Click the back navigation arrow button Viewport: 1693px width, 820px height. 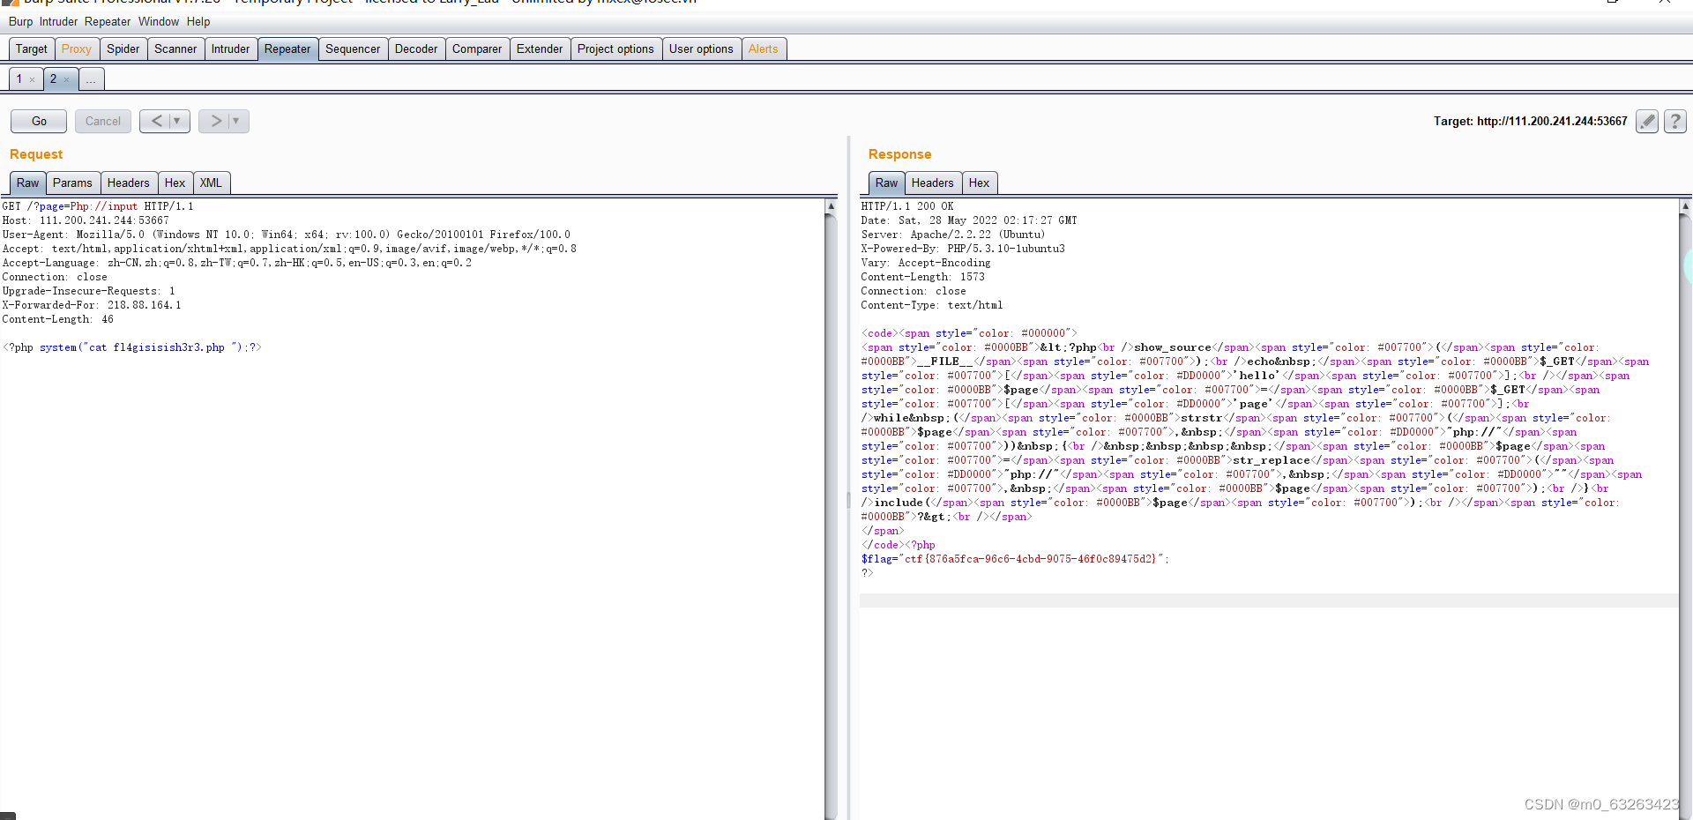155,121
